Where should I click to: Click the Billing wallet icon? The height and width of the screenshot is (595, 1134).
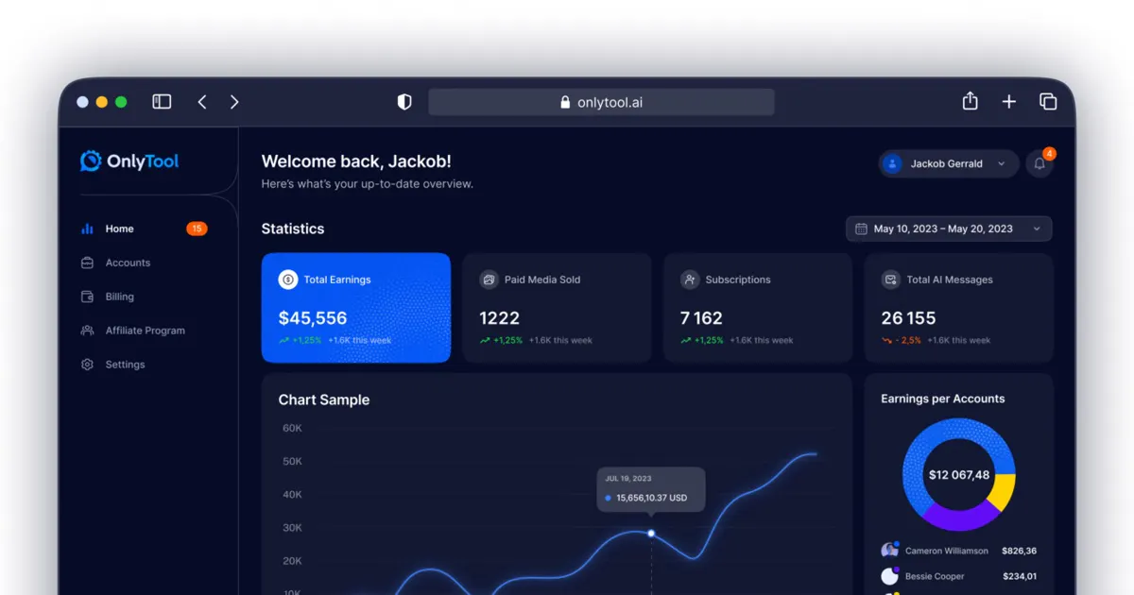click(87, 297)
